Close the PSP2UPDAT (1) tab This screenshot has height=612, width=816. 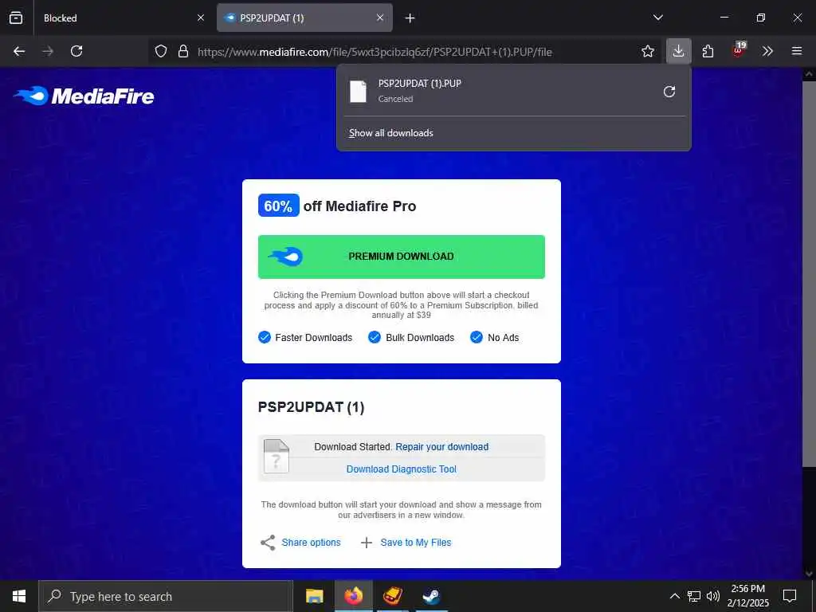pos(380,18)
